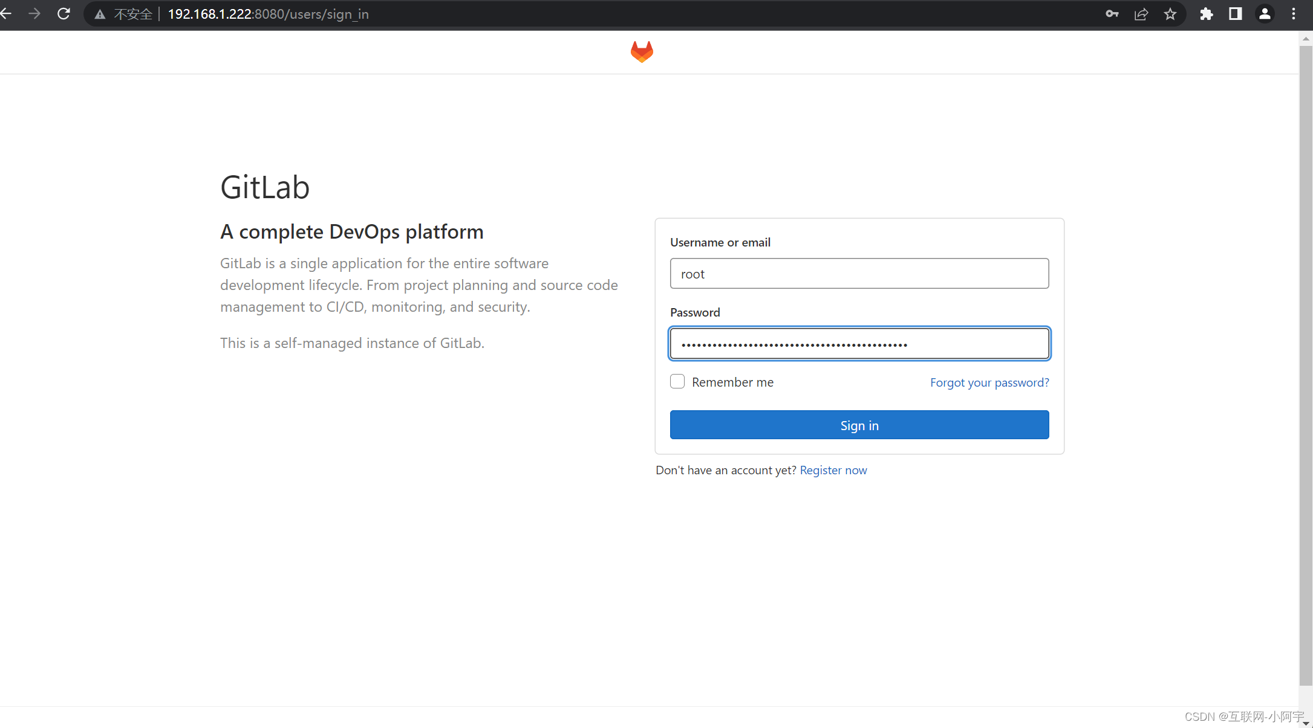Follow the Register now link

click(x=833, y=470)
